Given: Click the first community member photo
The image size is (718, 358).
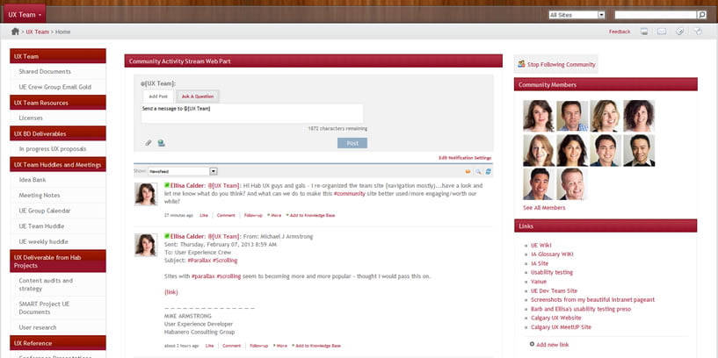Looking at the screenshot, I should (x=539, y=116).
